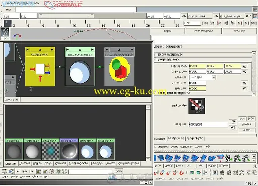Toggle snap to view planes magnet icon
258x186 pixels.
coord(175,173)
